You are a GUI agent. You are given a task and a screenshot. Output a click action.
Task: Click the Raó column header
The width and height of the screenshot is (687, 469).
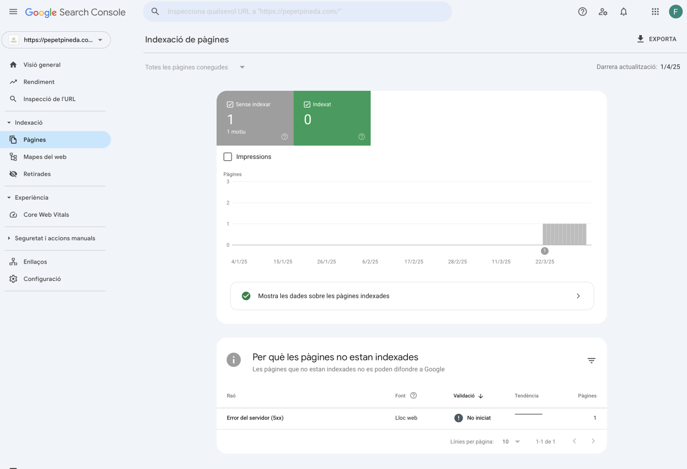click(231, 396)
